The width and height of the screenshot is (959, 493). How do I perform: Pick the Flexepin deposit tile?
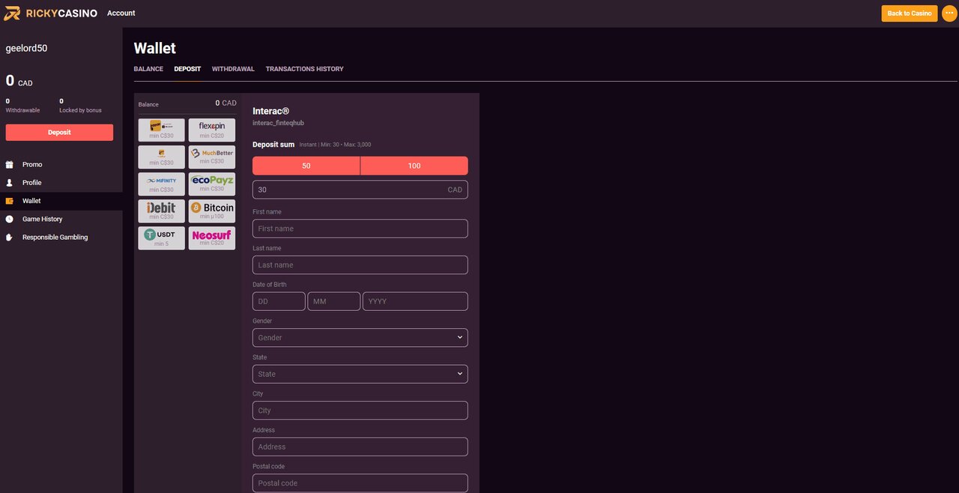(x=211, y=130)
